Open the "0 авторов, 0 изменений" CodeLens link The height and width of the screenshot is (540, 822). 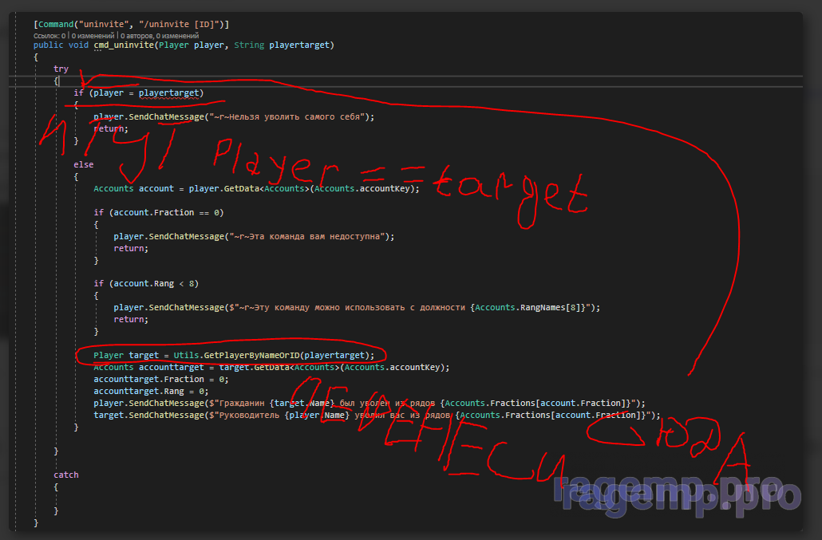pyautogui.click(x=160, y=35)
